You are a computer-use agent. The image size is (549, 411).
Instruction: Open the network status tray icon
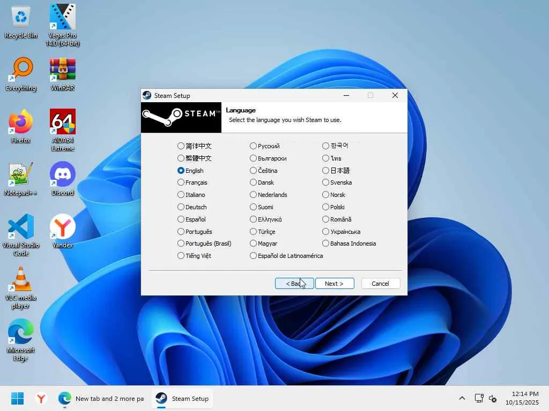point(479,398)
